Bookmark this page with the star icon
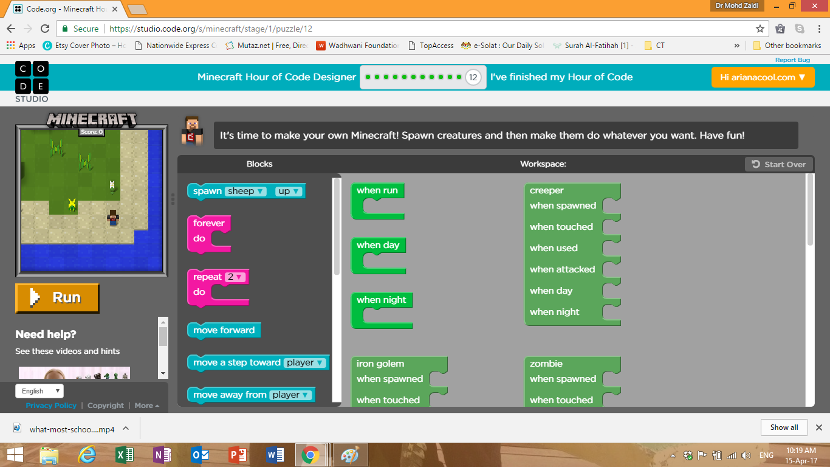Screen dimensions: 830x467 (x=760, y=29)
